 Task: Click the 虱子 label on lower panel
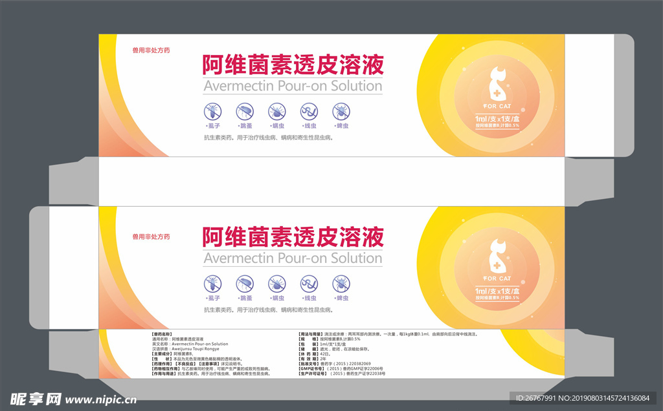[213, 298]
